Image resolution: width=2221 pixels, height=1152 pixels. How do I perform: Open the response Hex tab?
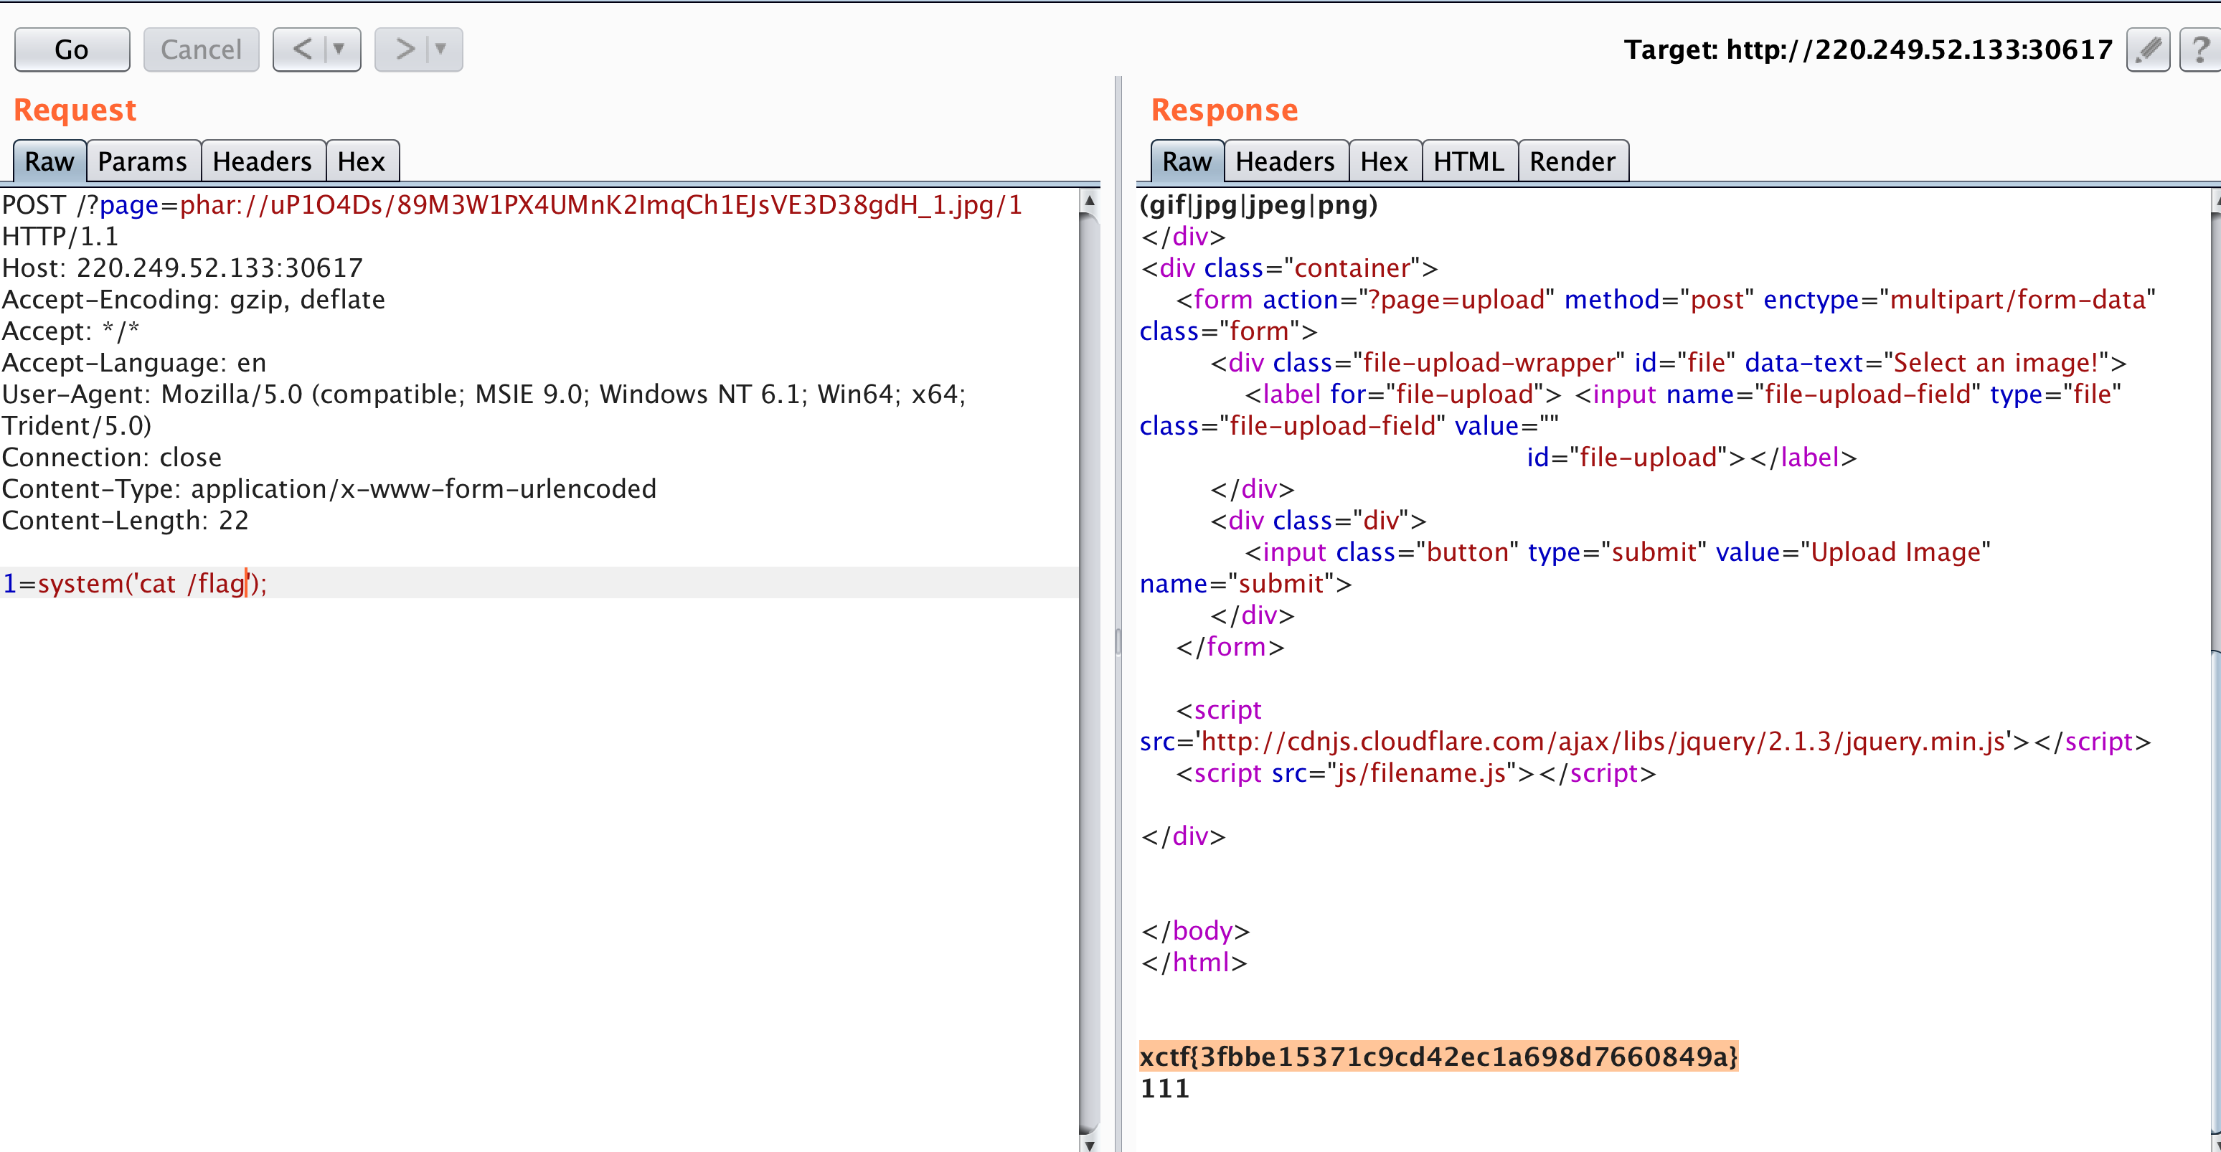click(x=1383, y=161)
